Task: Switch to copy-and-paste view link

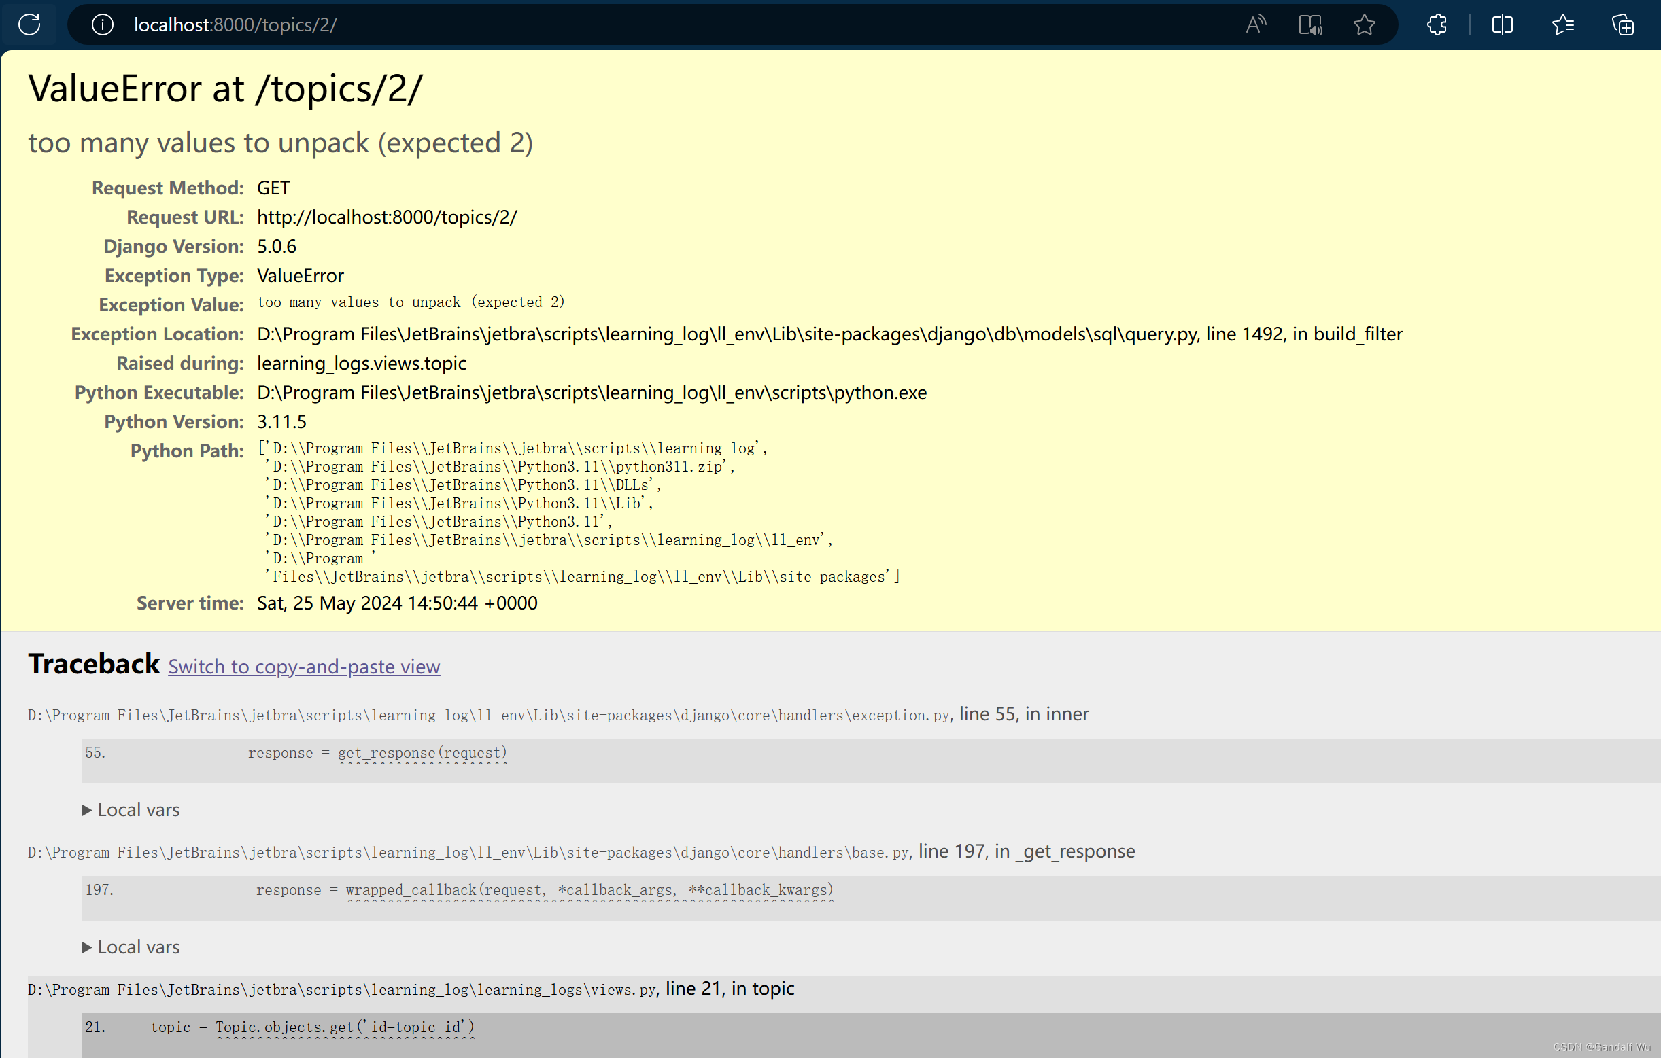Action: pos(303,667)
